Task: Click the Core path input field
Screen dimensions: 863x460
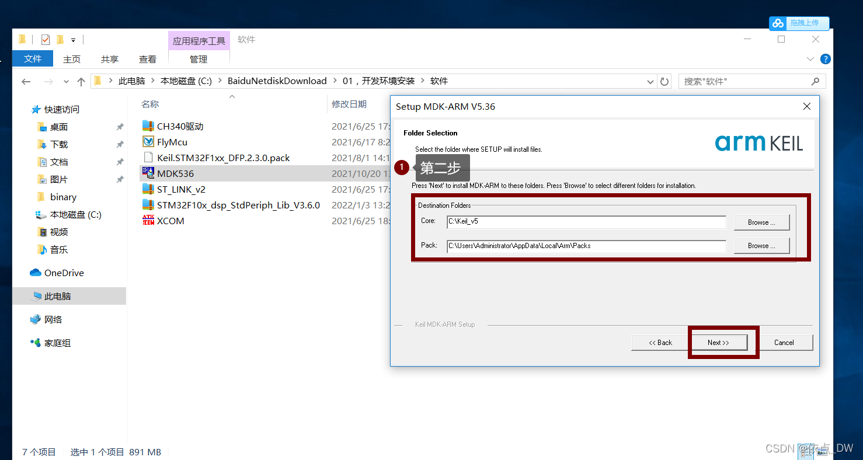Action: coord(586,222)
